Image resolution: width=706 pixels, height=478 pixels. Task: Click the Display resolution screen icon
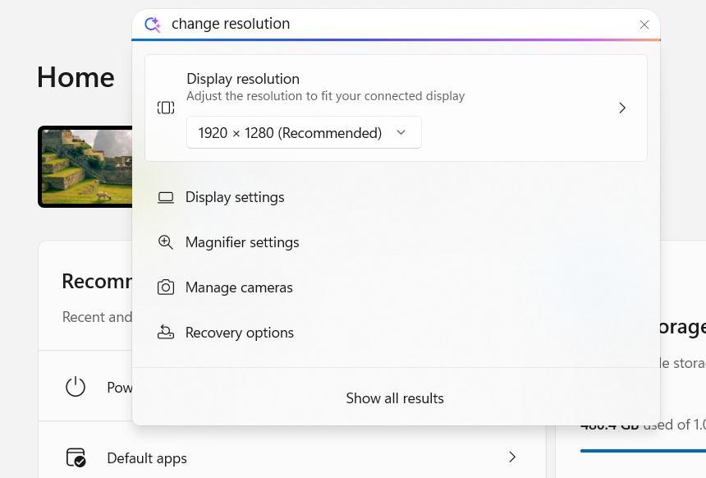pos(166,108)
